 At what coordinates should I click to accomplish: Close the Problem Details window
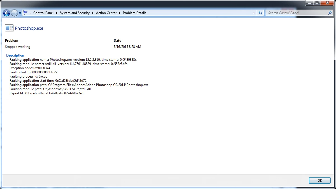tap(327, 3)
